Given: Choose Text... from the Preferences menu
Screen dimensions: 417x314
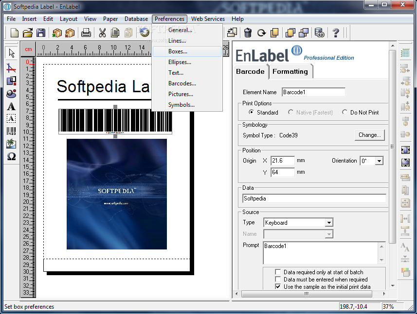Looking at the screenshot, I should tap(187, 73).
